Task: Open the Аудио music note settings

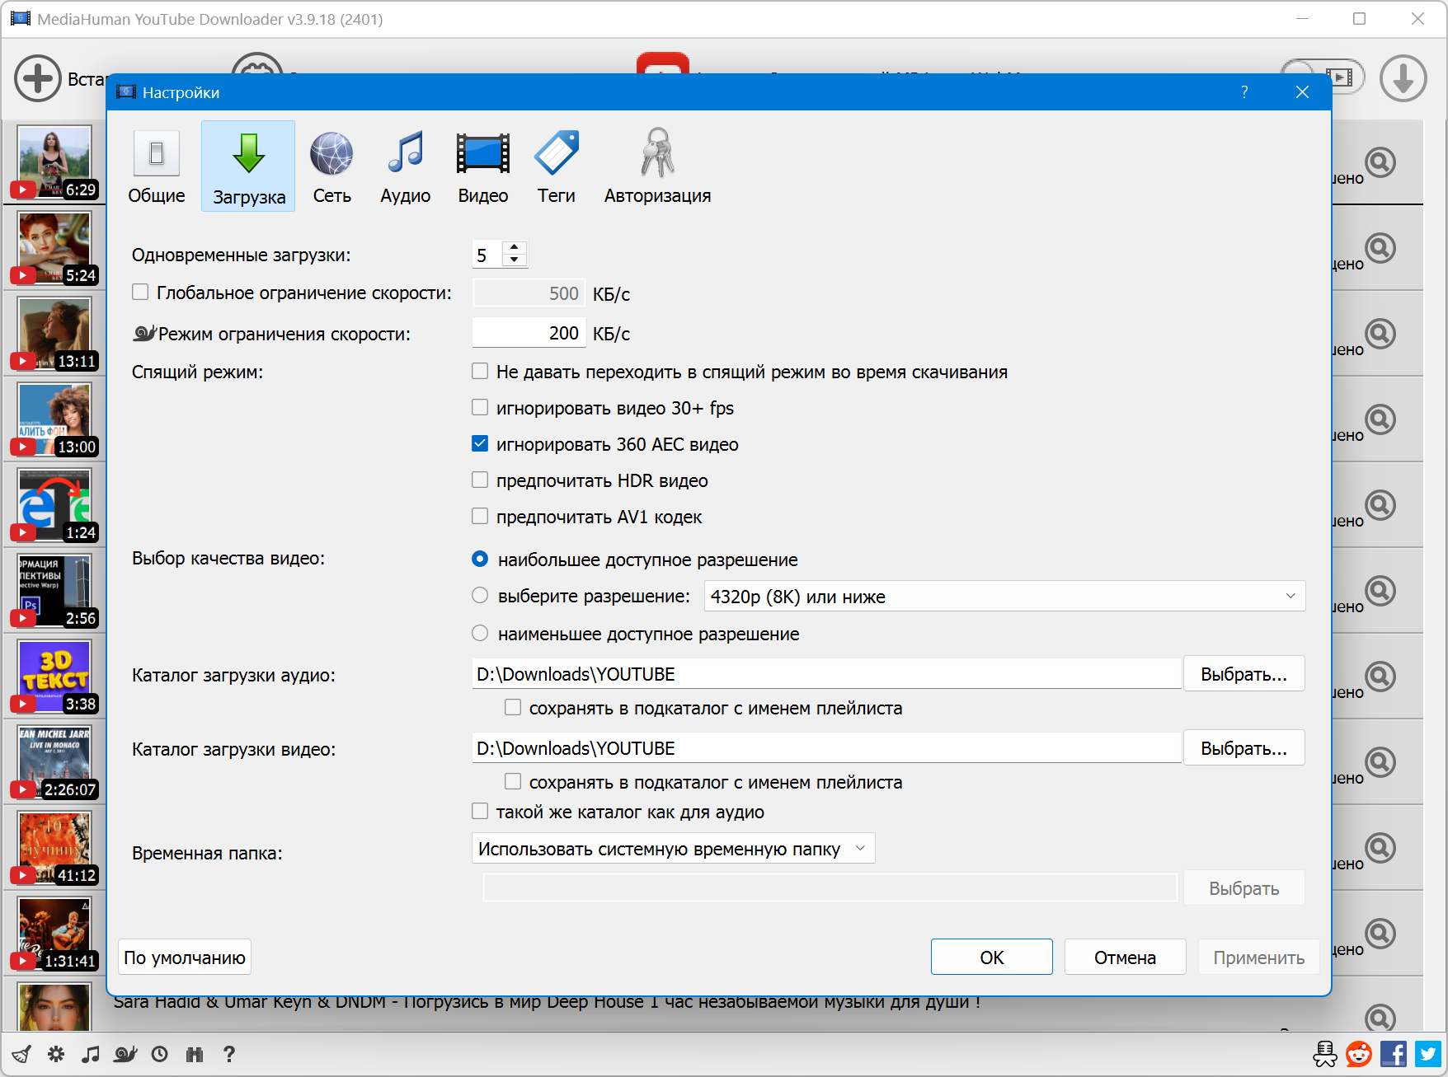Action: coord(405,166)
